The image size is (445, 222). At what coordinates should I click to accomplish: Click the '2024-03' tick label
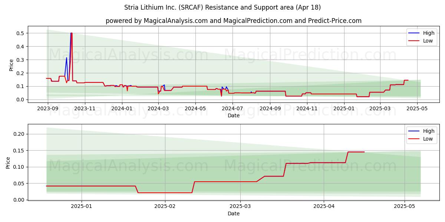tap(158, 108)
